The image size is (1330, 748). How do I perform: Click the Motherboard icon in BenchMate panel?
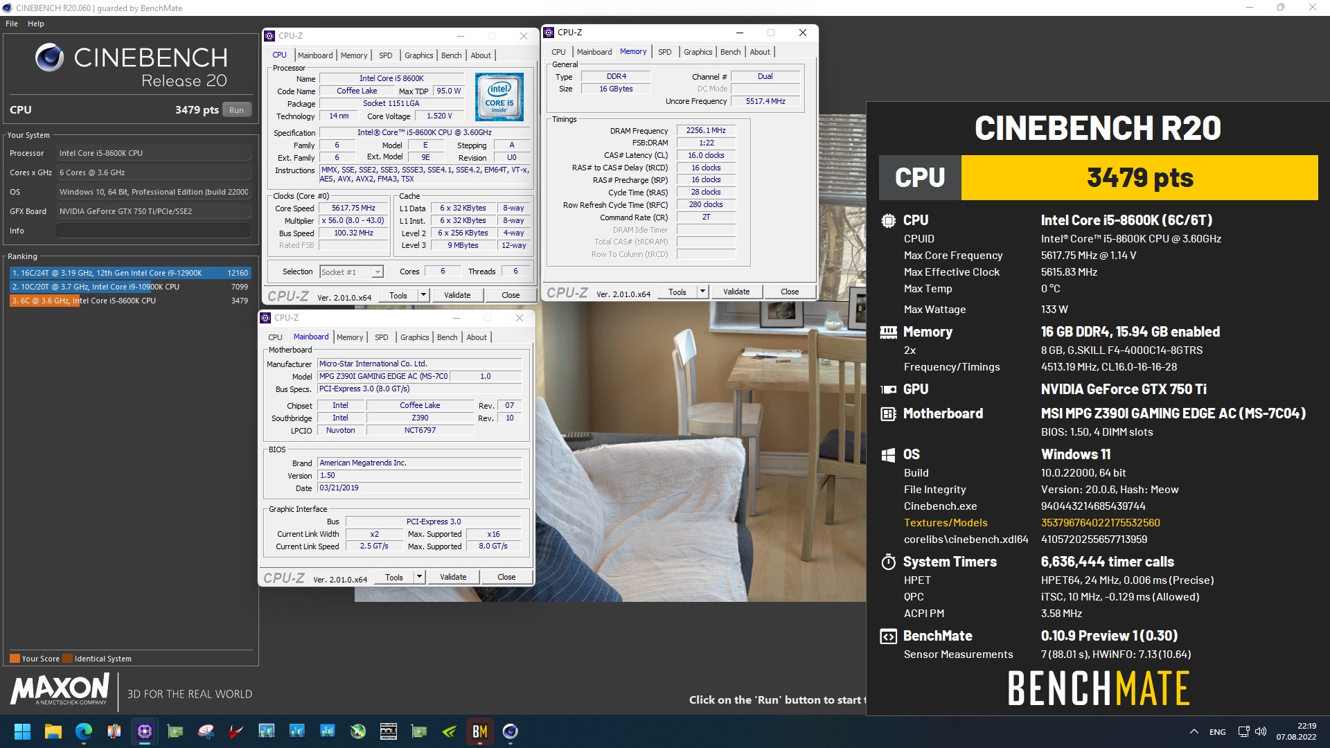click(888, 414)
